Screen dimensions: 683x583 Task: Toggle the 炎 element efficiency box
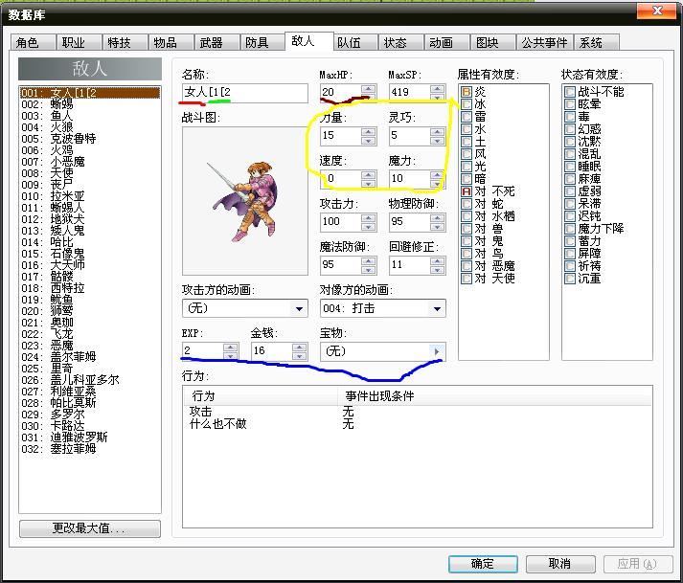point(467,92)
